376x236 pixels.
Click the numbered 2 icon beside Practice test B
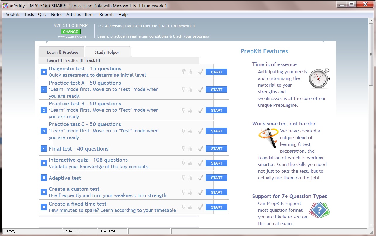[x=44, y=110]
